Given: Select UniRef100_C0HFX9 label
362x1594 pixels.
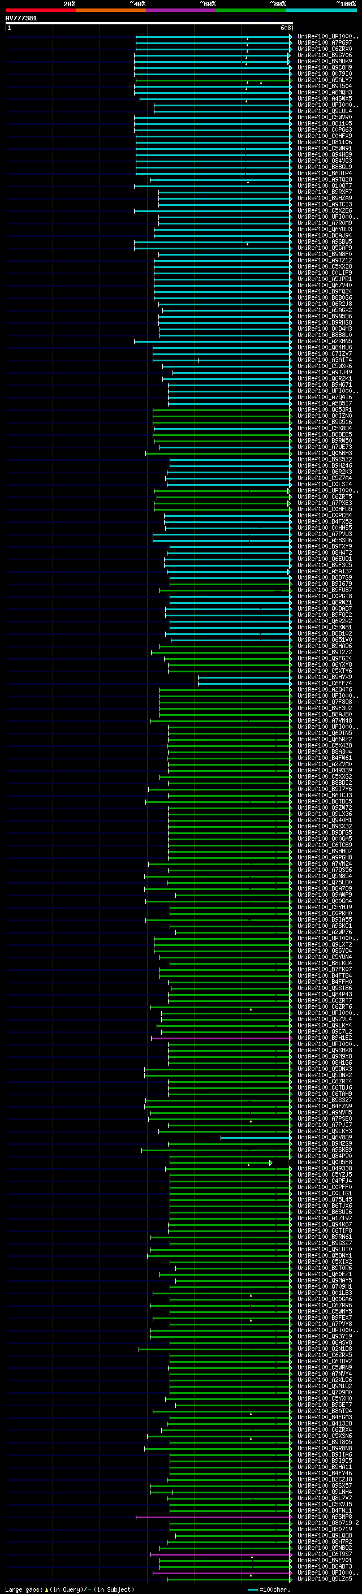Looking at the screenshot, I should click(x=325, y=136).
